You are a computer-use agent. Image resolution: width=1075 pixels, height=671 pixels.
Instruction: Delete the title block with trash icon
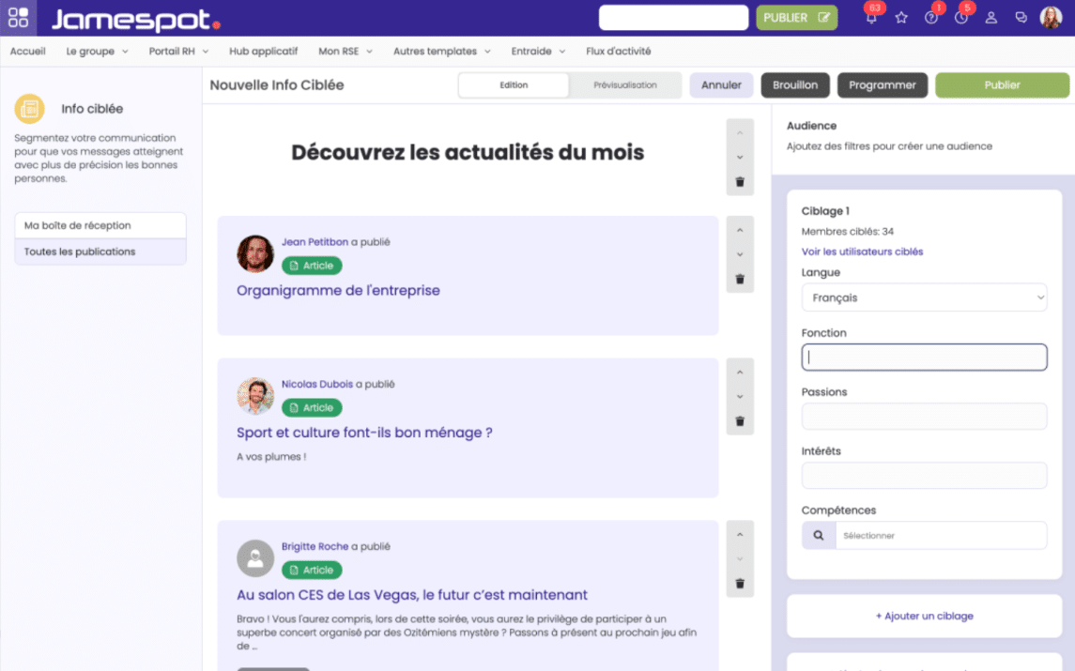(740, 182)
